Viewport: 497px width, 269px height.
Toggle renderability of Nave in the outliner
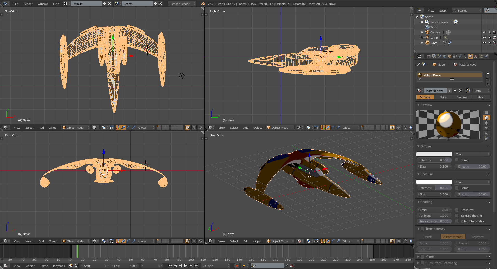pyautogui.click(x=494, y=43)
